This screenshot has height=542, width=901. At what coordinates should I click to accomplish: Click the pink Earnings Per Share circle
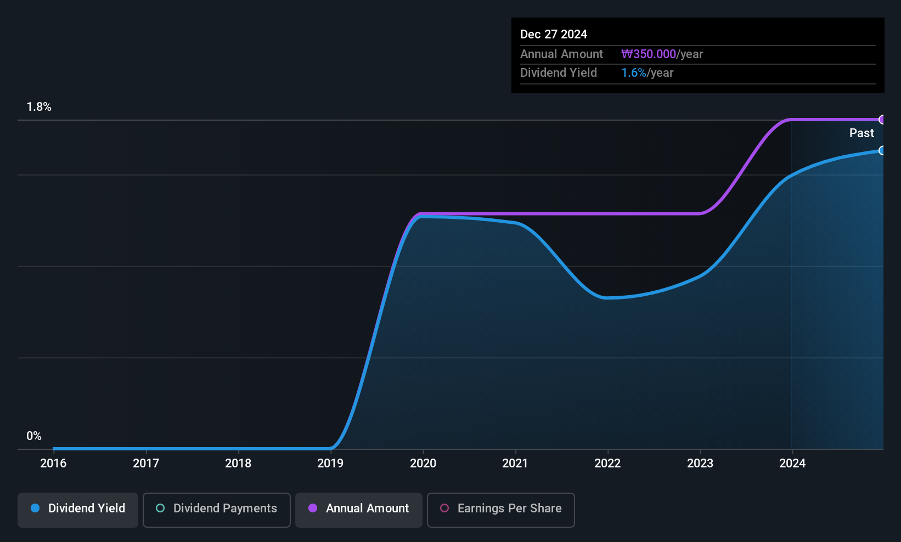[444, 508]
